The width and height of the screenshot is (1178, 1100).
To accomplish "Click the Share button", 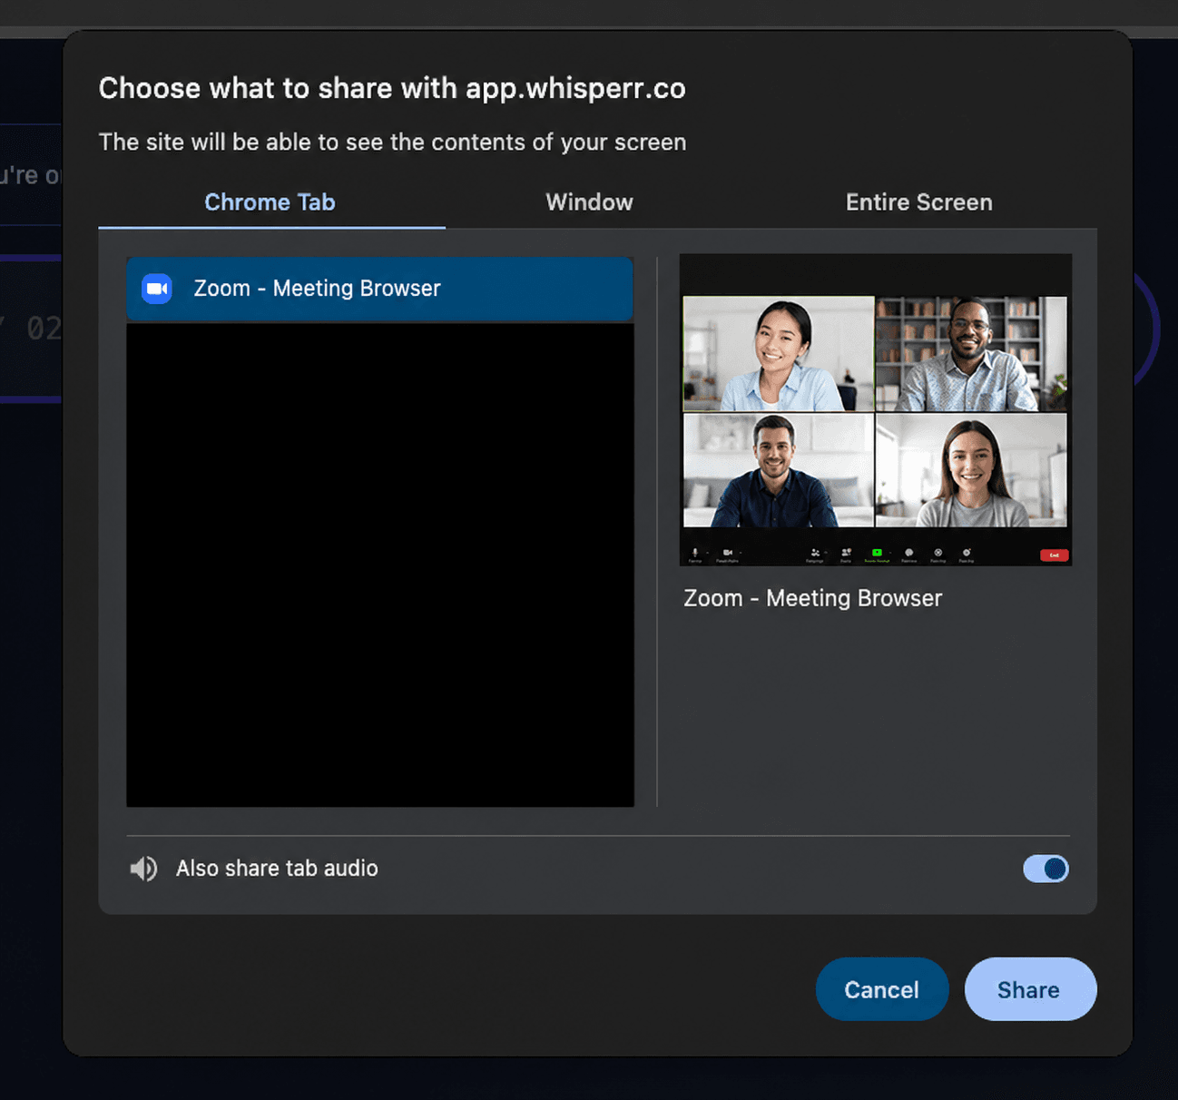I will point(1030,989).
